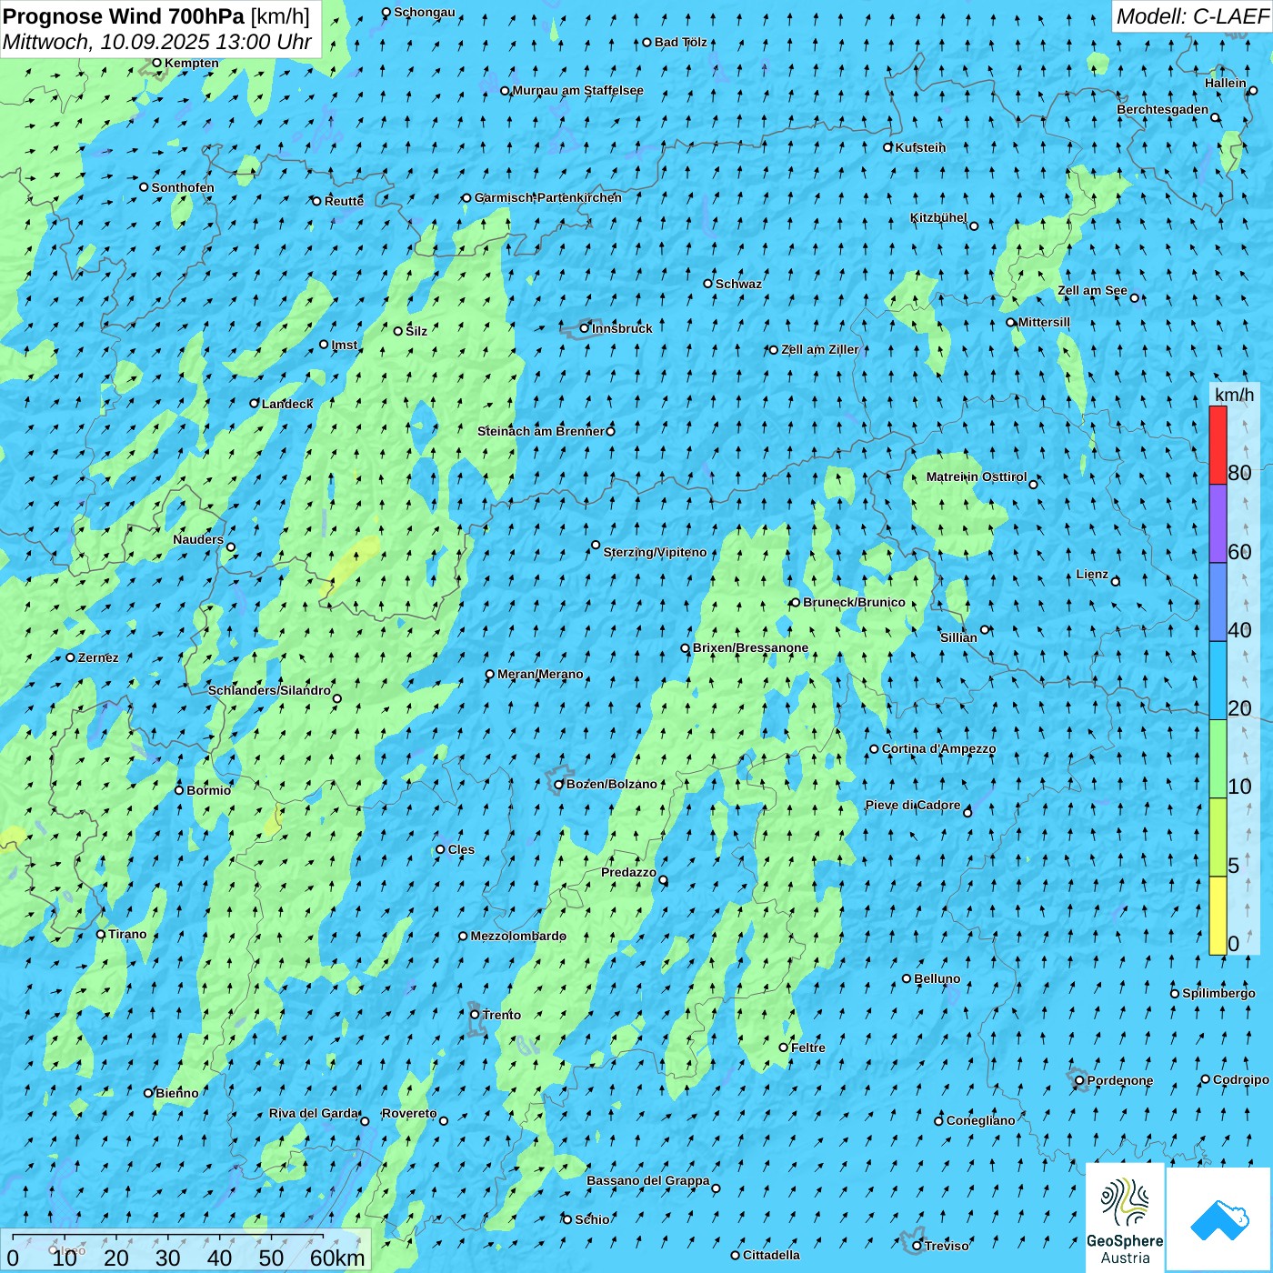The height and width of the screenshot is (1273, 1273).
Task: Click the 'Predazzo' label
Action: (628, 872)
